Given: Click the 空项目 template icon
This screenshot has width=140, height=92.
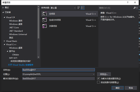Looking at the screenshot, I should pyautogui.click(x=44, y=14).
